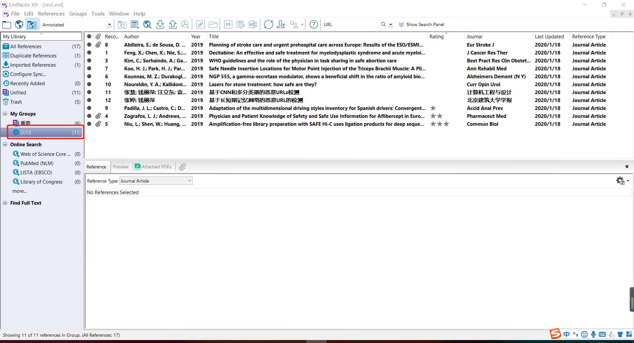Open the quick search options dropdown arrow
The width and height of the screenshot is (634, 343).
[391, 24]
